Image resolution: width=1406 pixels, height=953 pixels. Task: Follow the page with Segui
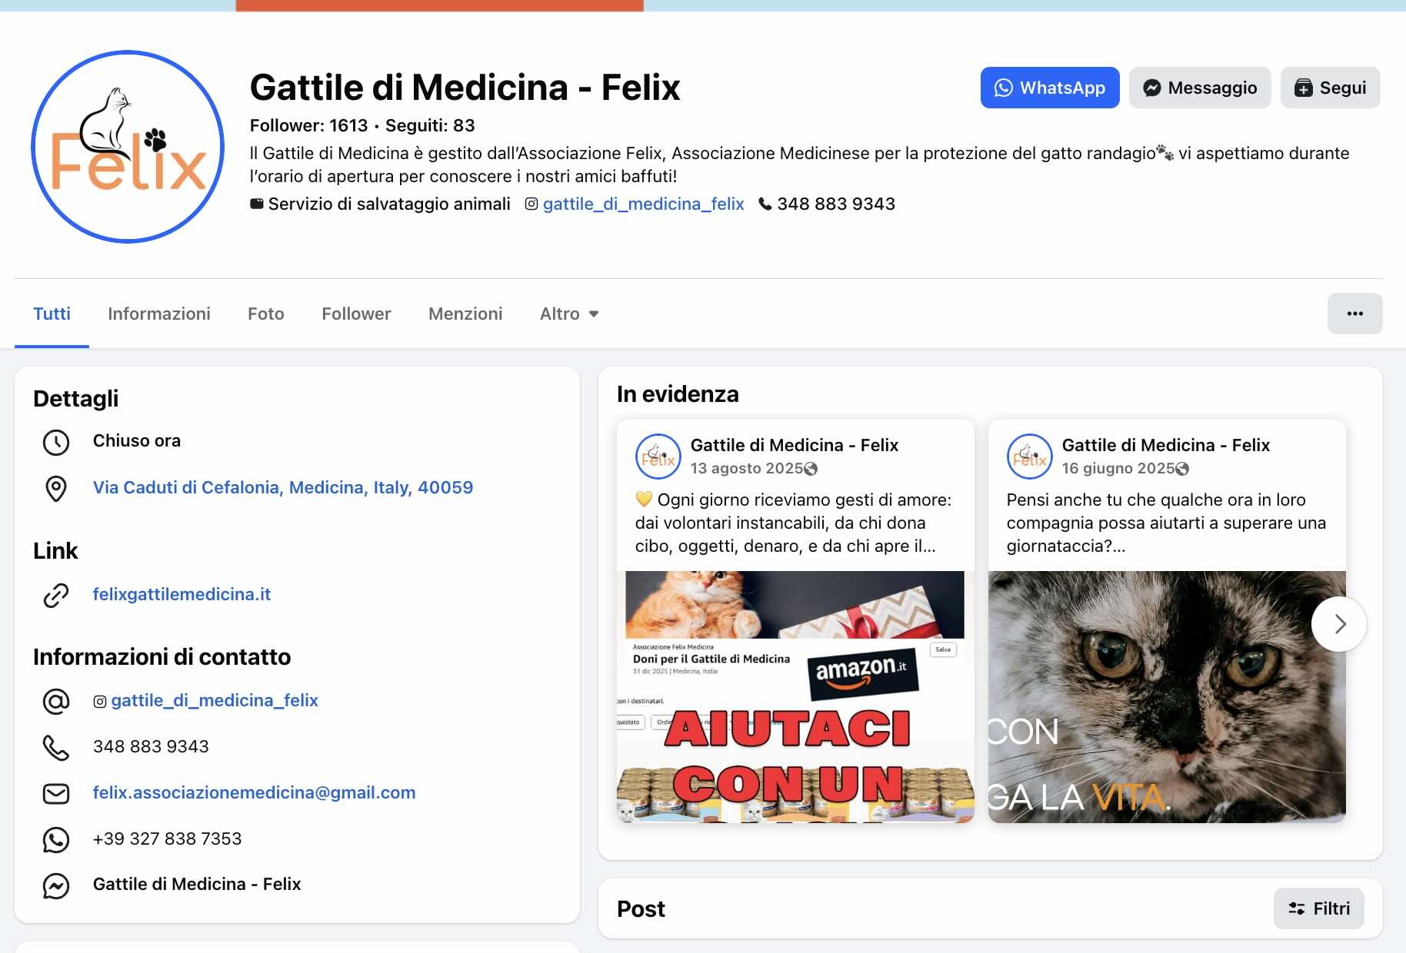tap(1331, 88)
